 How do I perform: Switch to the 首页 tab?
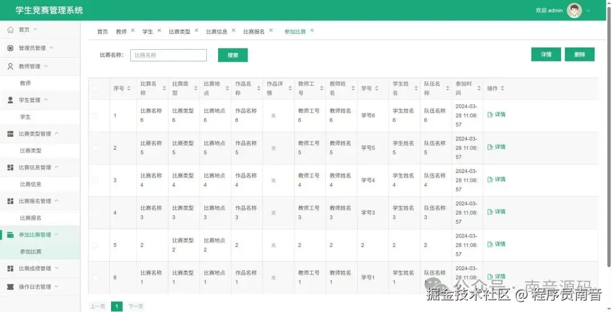tap(102, 32)
